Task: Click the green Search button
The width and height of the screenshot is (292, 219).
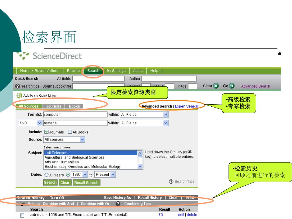Action: pos(50,182)
